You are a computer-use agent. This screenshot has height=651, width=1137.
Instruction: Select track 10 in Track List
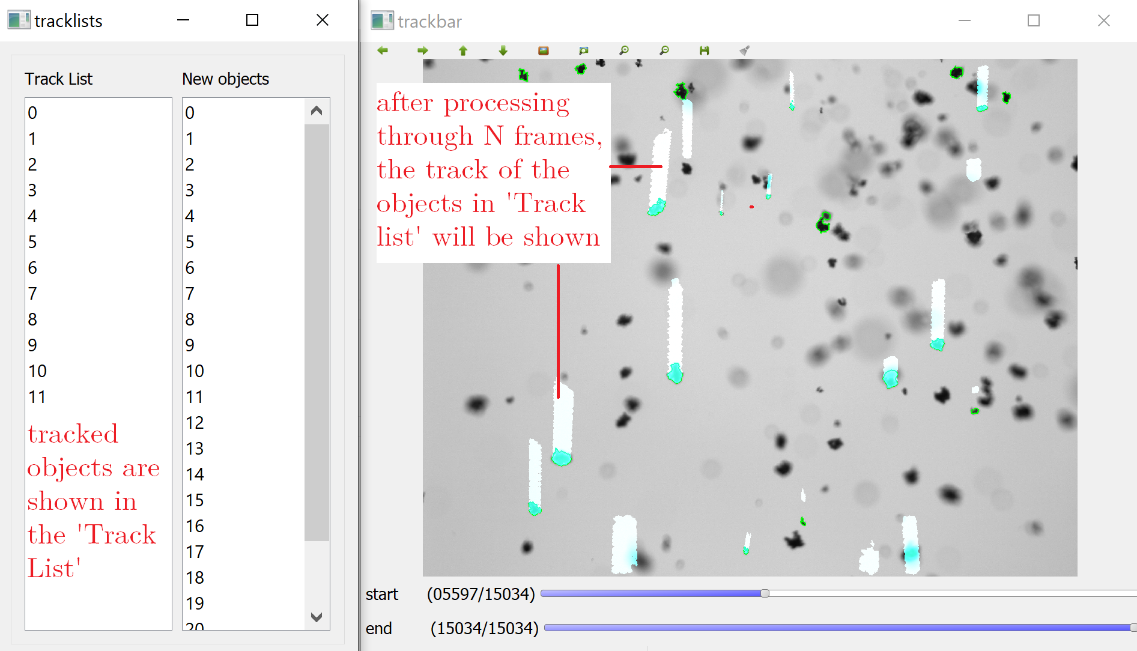point(99,371)
